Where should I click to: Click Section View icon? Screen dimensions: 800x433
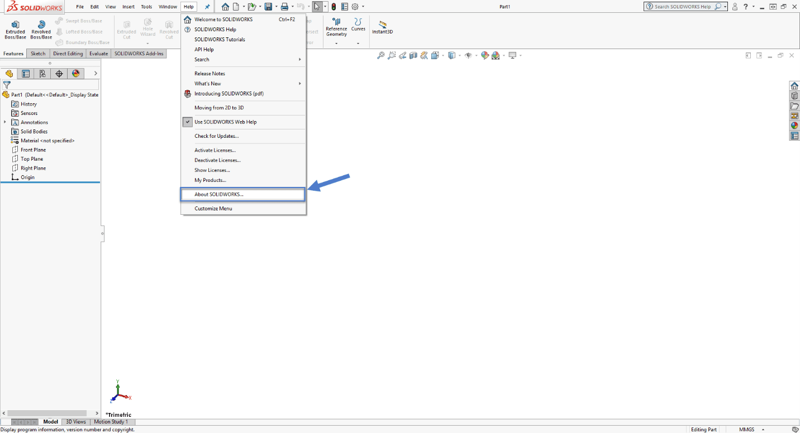click(x=413, y=55)
